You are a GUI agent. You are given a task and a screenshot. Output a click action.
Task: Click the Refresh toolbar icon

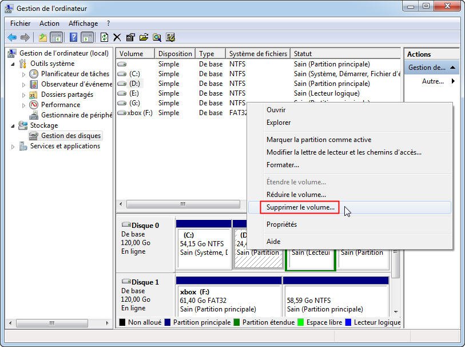coord(104,37)
